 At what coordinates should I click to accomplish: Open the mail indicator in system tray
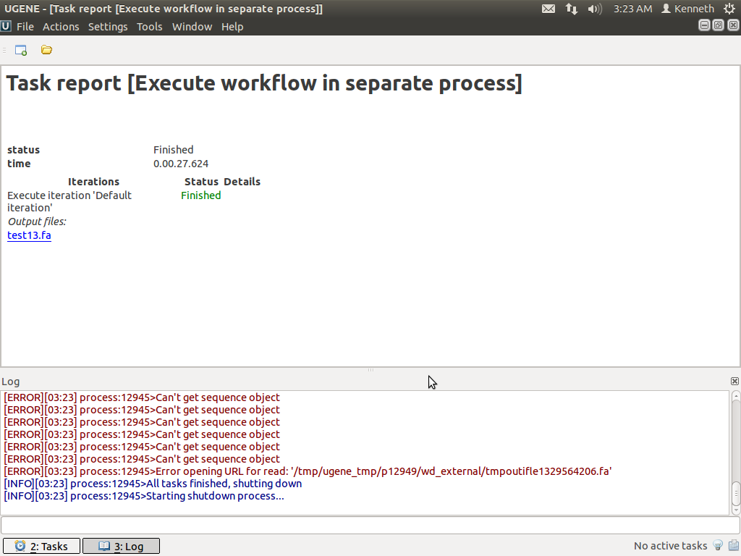click(x=549, y=9)
